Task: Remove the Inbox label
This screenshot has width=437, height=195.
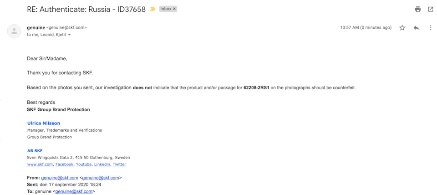Action: [174, 9]
